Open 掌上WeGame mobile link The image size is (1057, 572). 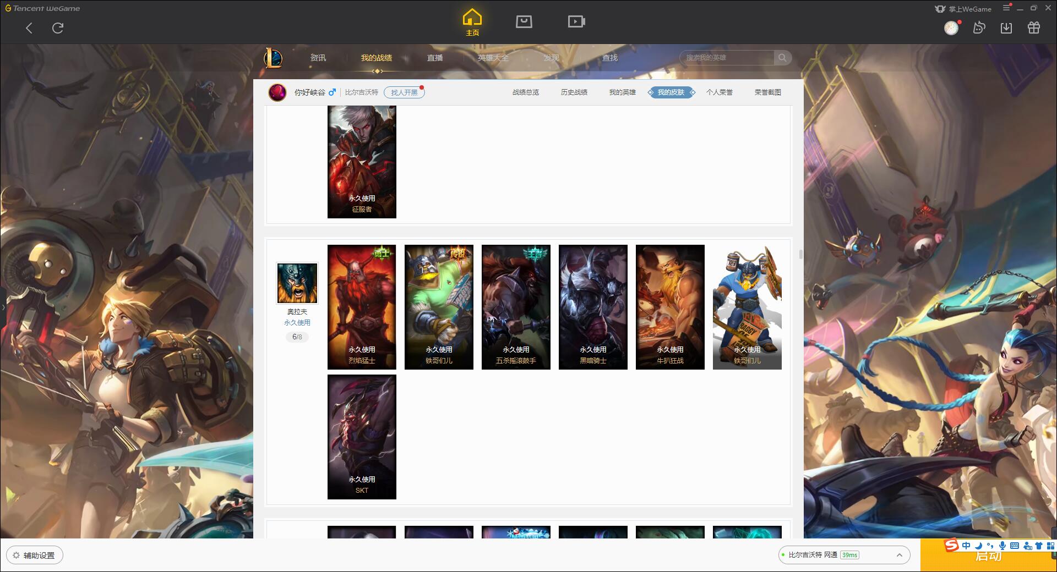[x=963, y=9]
